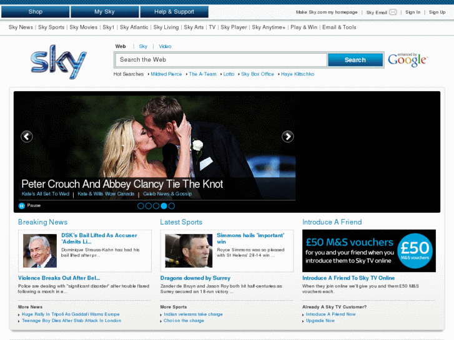
Task: Click Introduce A Friend Now link
Action: [330, 314]
